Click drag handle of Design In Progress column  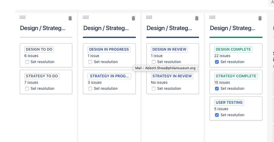(x=86, y=17)
